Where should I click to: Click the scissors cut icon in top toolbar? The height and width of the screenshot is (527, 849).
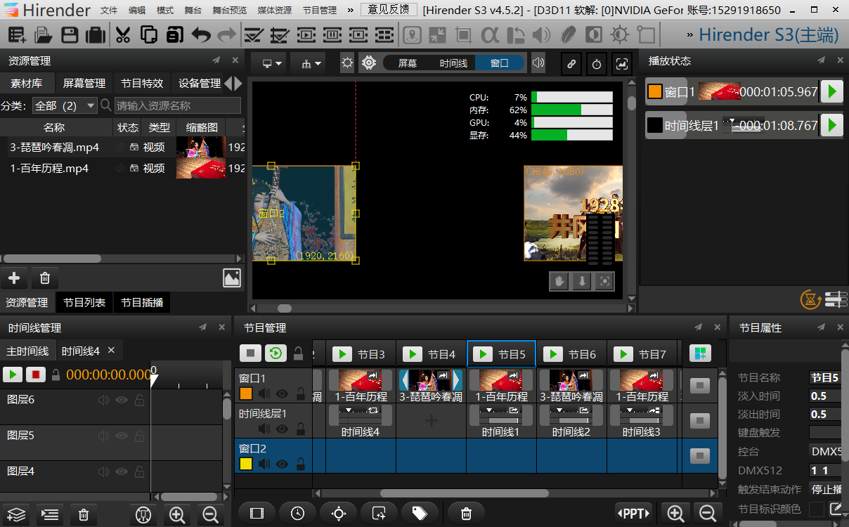coord(123,34)
